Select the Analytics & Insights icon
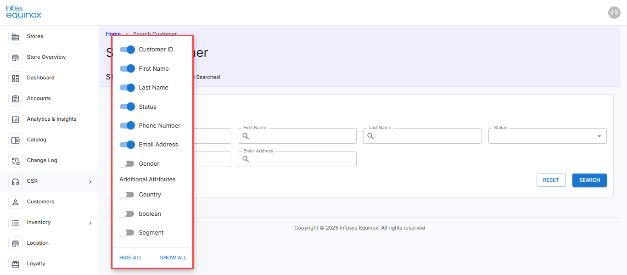The width and height of the screenshot is (627, 275). [x=16, y=119]
